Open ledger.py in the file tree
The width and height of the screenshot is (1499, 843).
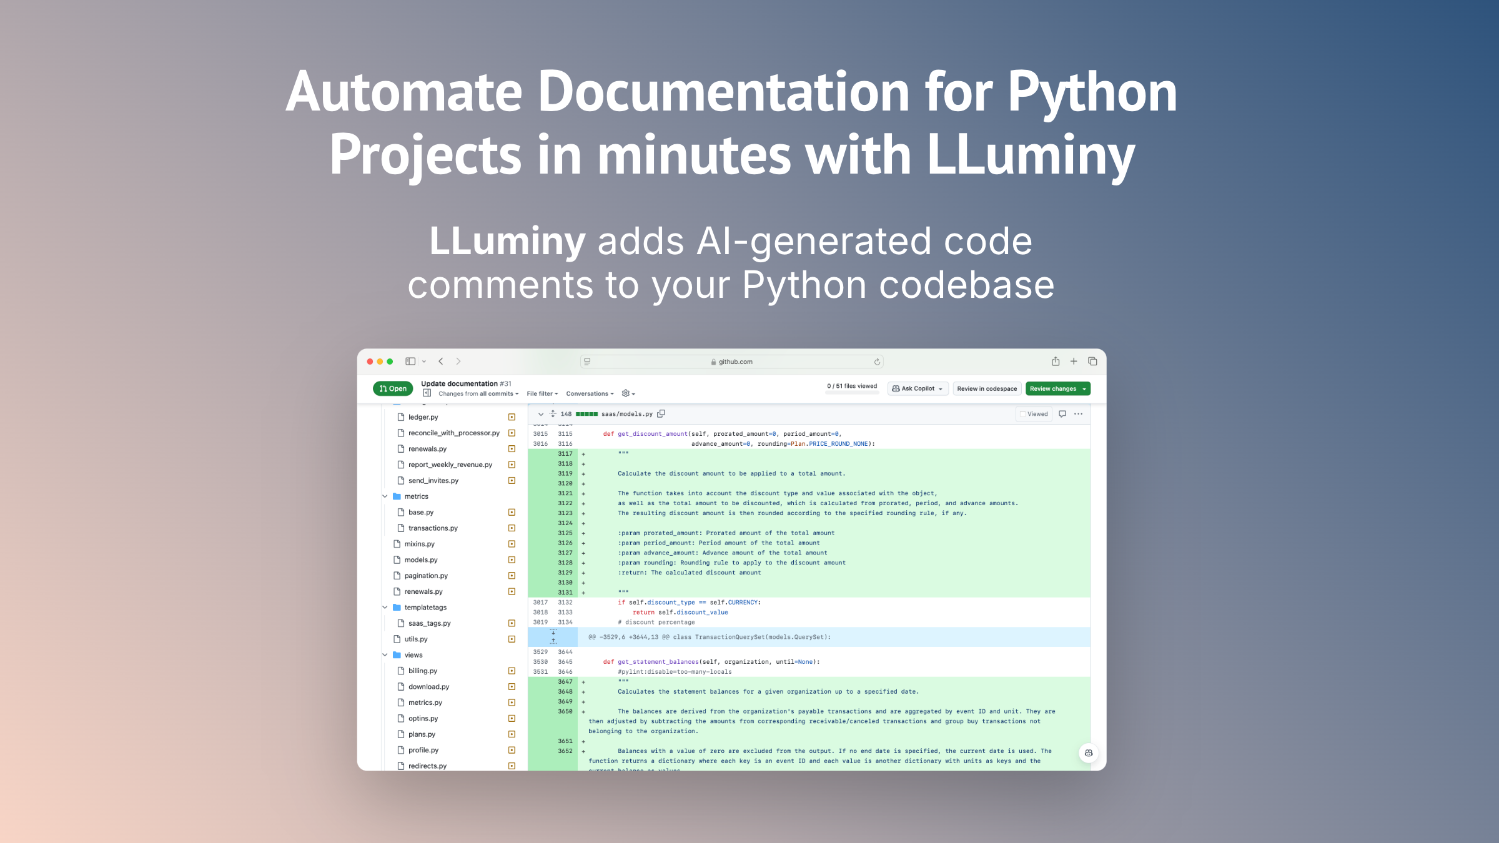click(x=423, y=417)
